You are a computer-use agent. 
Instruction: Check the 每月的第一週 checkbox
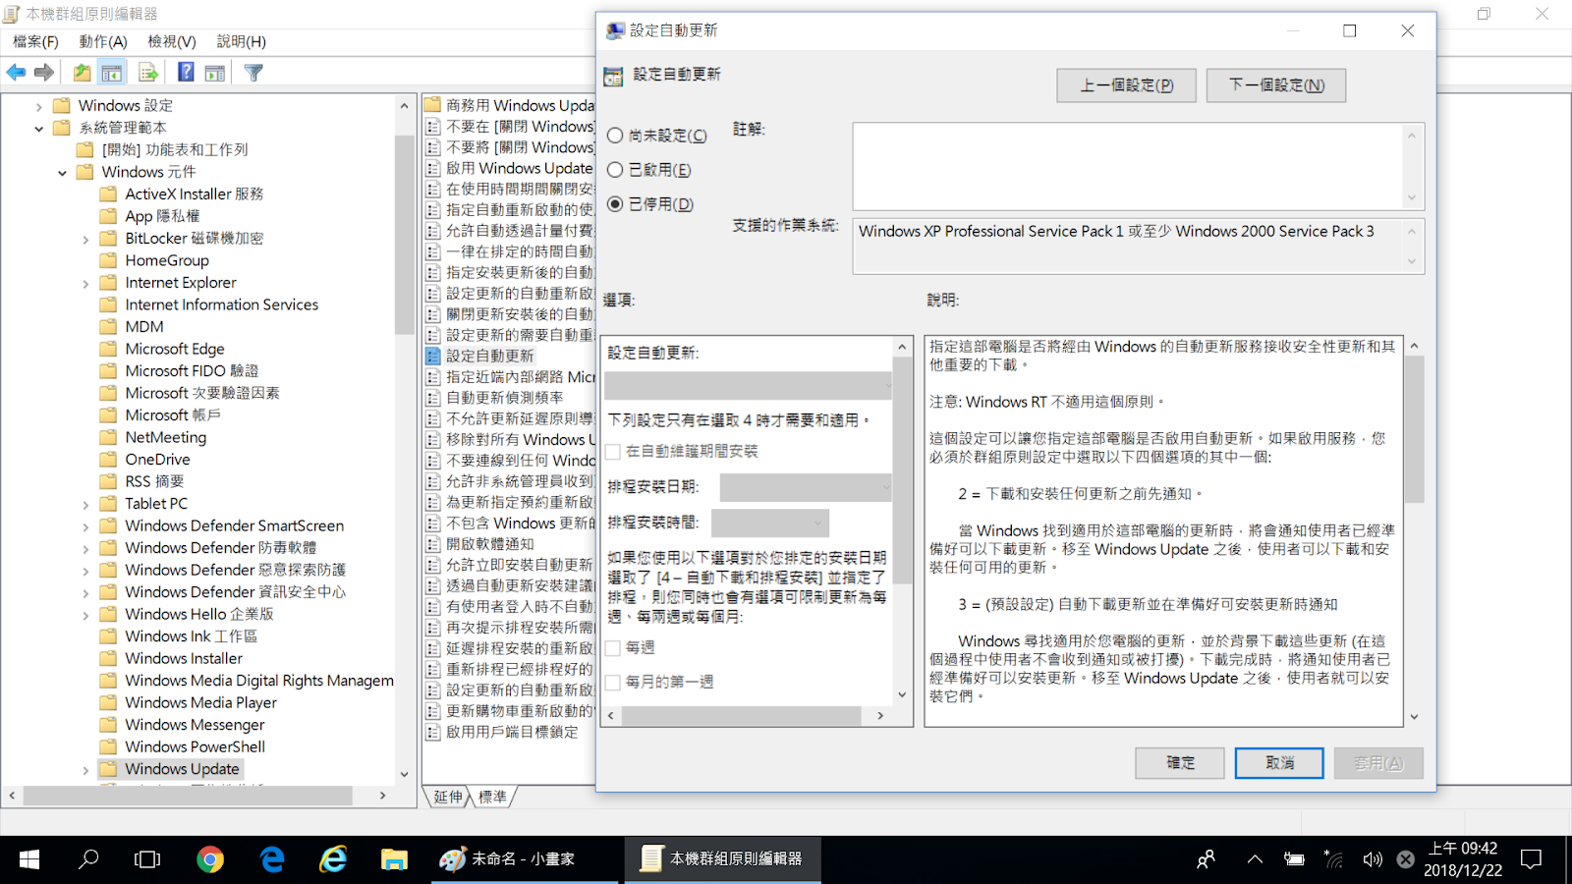[x=613, y=682]
